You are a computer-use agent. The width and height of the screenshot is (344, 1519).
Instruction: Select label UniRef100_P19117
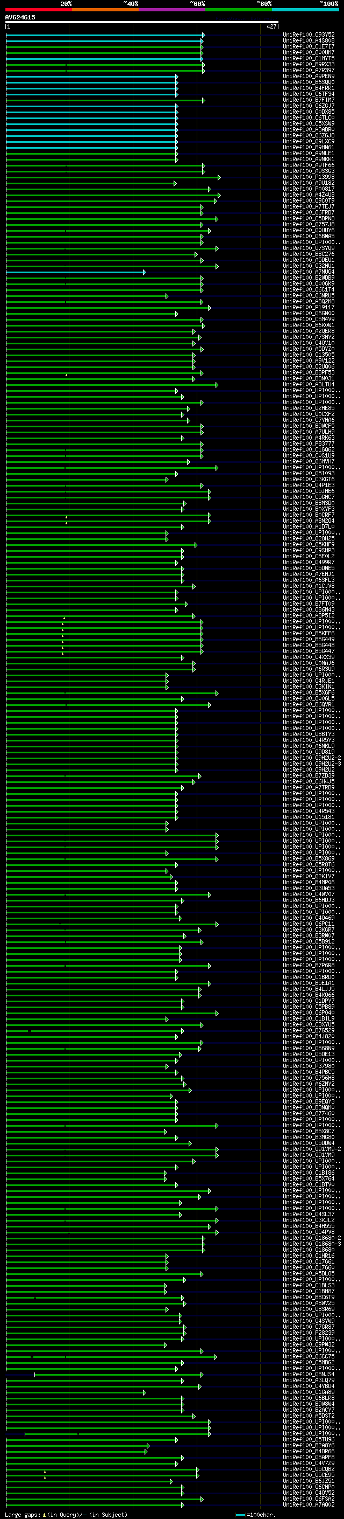(309, 307)
